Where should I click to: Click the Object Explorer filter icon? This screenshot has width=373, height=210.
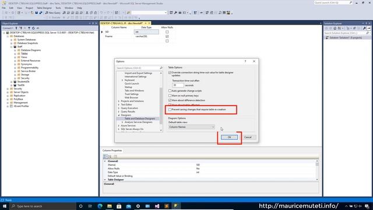tap(29, 28)
